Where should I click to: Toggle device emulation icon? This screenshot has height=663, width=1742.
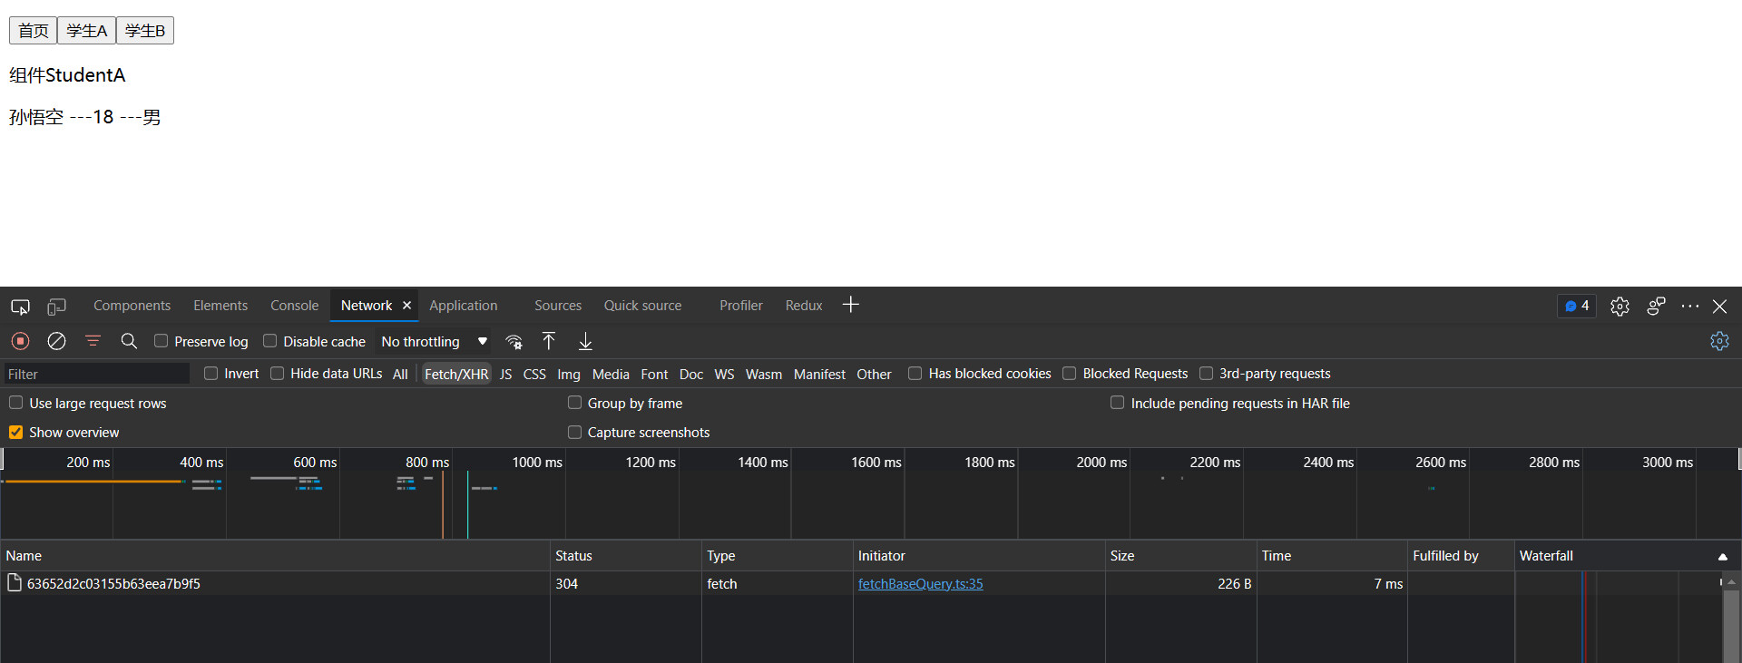56,307
